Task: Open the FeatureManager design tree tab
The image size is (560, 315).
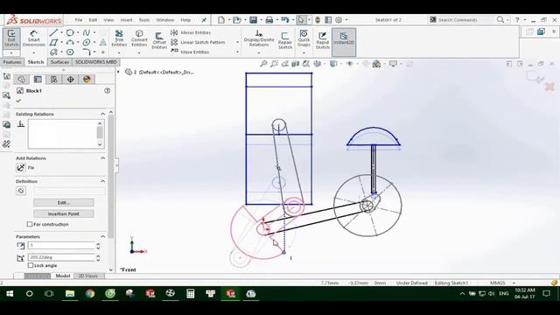Action: tap(22, 80)
